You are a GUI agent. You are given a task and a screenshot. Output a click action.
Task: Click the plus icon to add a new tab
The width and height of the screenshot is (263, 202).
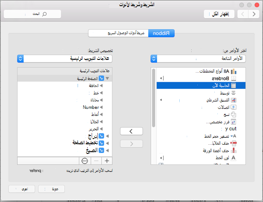point(107,161)
